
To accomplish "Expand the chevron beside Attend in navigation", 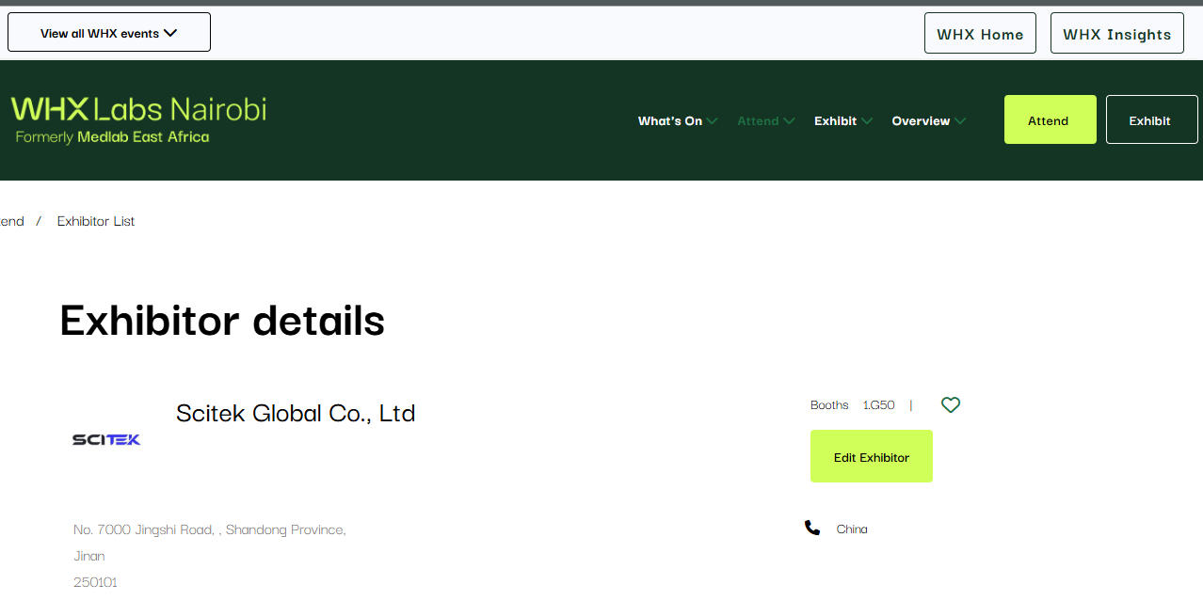I will [789, 121].
